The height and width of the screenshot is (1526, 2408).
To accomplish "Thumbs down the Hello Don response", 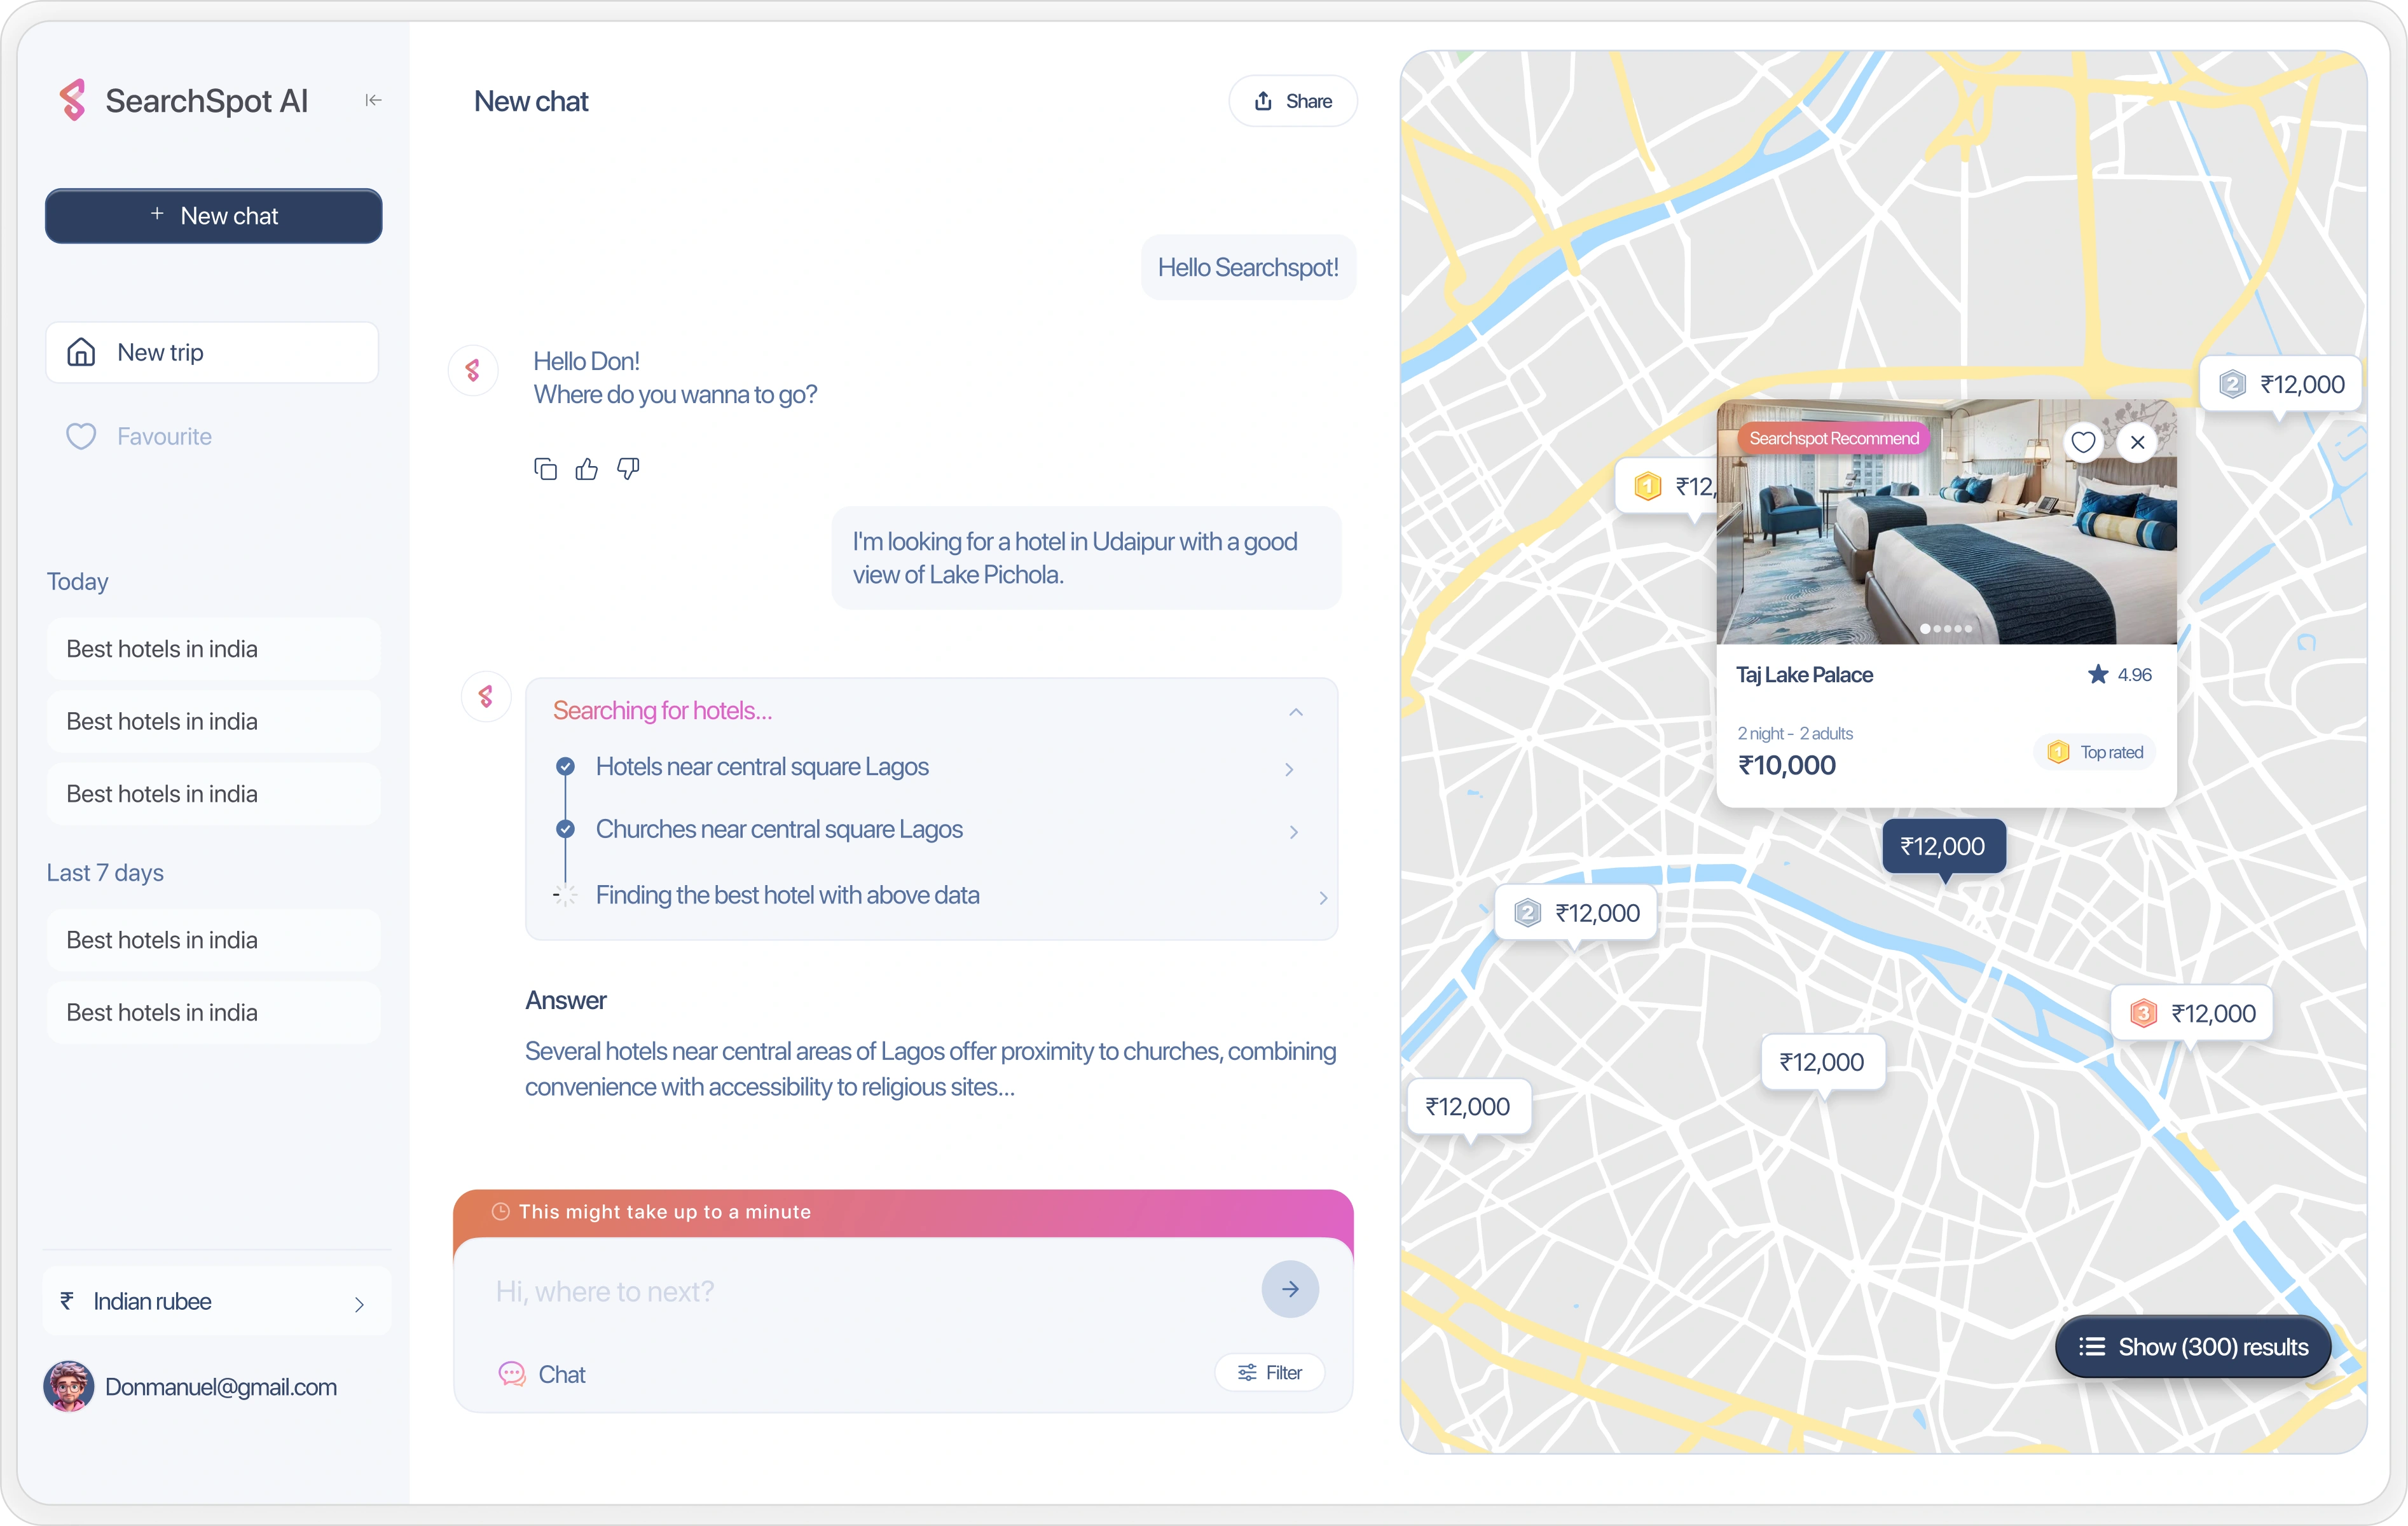I will pyautogui.click(x=628, y=468).
